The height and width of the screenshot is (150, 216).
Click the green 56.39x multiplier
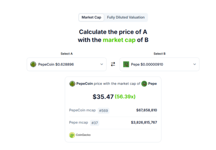(x=126, y=97)
